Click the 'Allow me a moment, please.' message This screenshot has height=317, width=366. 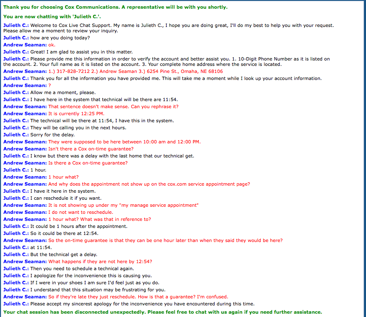[49, 92]
